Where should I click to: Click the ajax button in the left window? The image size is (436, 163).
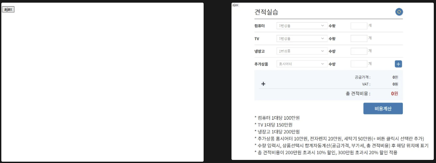8,9
